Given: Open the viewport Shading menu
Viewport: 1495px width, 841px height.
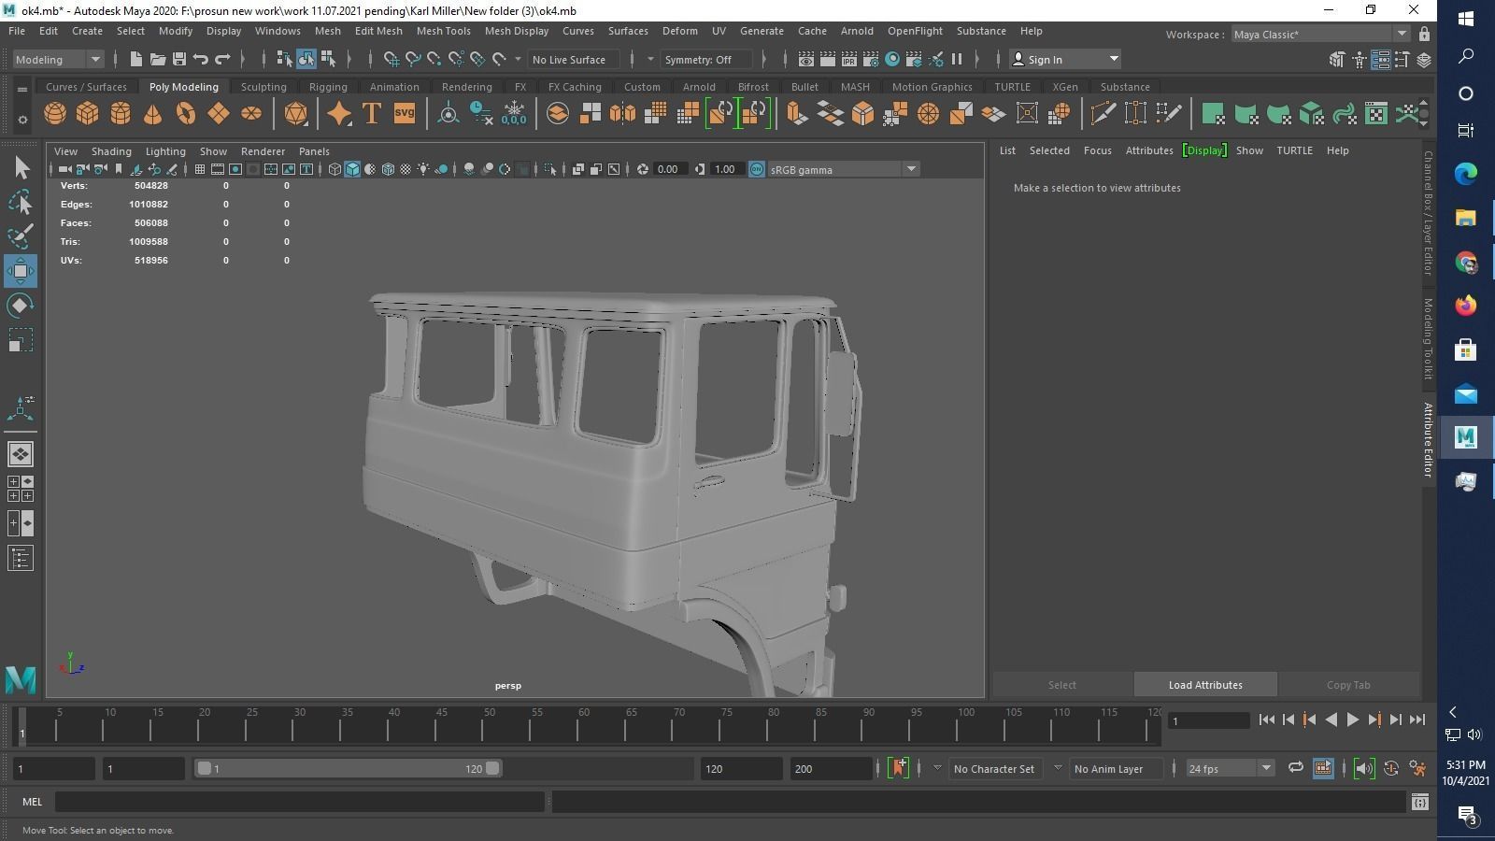Looking at the screenshot, I should coord(111,151).
